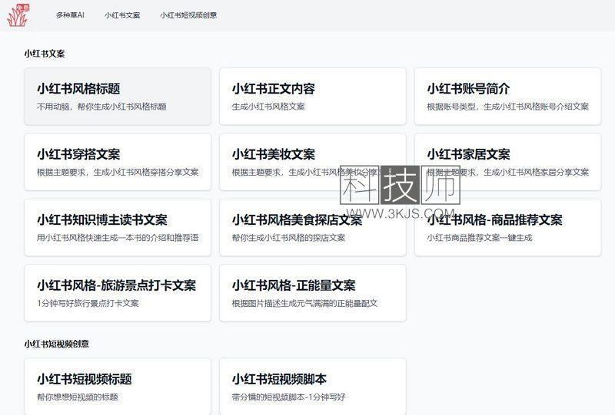Open the 小红书正文内容 card
Screen dimensions: 615x415
tap(313, 97)
